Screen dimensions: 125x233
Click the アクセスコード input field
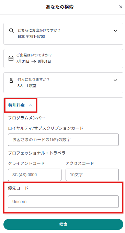[92, 175]
